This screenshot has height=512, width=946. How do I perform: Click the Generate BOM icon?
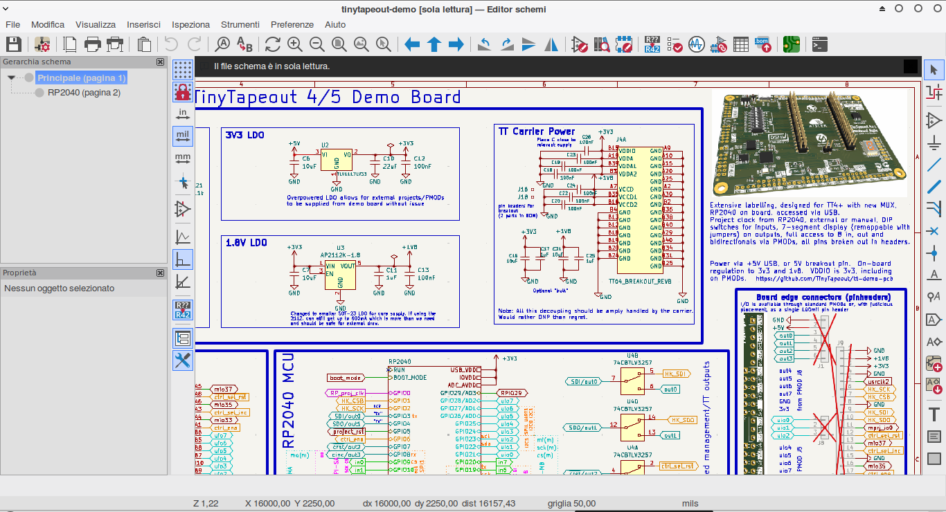point(762,45)
